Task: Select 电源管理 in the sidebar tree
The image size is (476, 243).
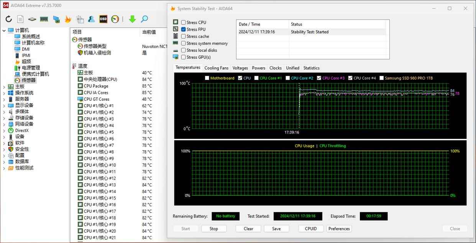Action: [31, 68]
